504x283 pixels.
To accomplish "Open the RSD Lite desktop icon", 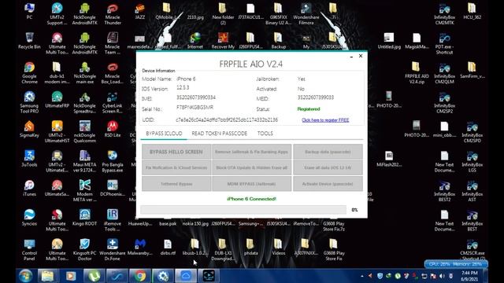I will coord(112,129).
